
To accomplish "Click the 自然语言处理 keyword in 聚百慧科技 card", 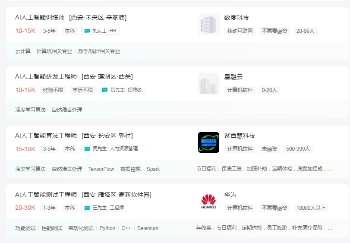I will (67, 169).
